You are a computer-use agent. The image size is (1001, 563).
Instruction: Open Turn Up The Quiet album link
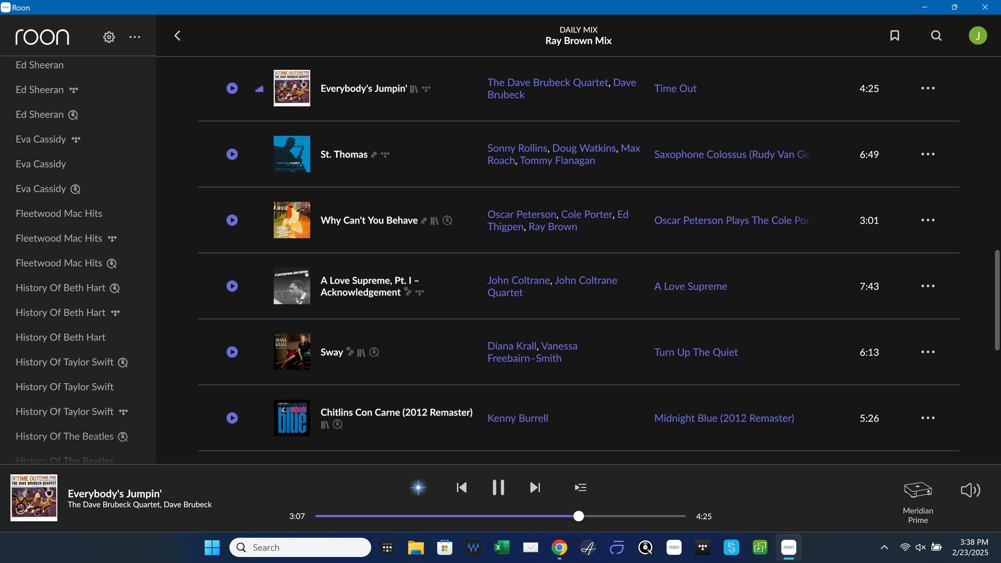tap(695, 352)
